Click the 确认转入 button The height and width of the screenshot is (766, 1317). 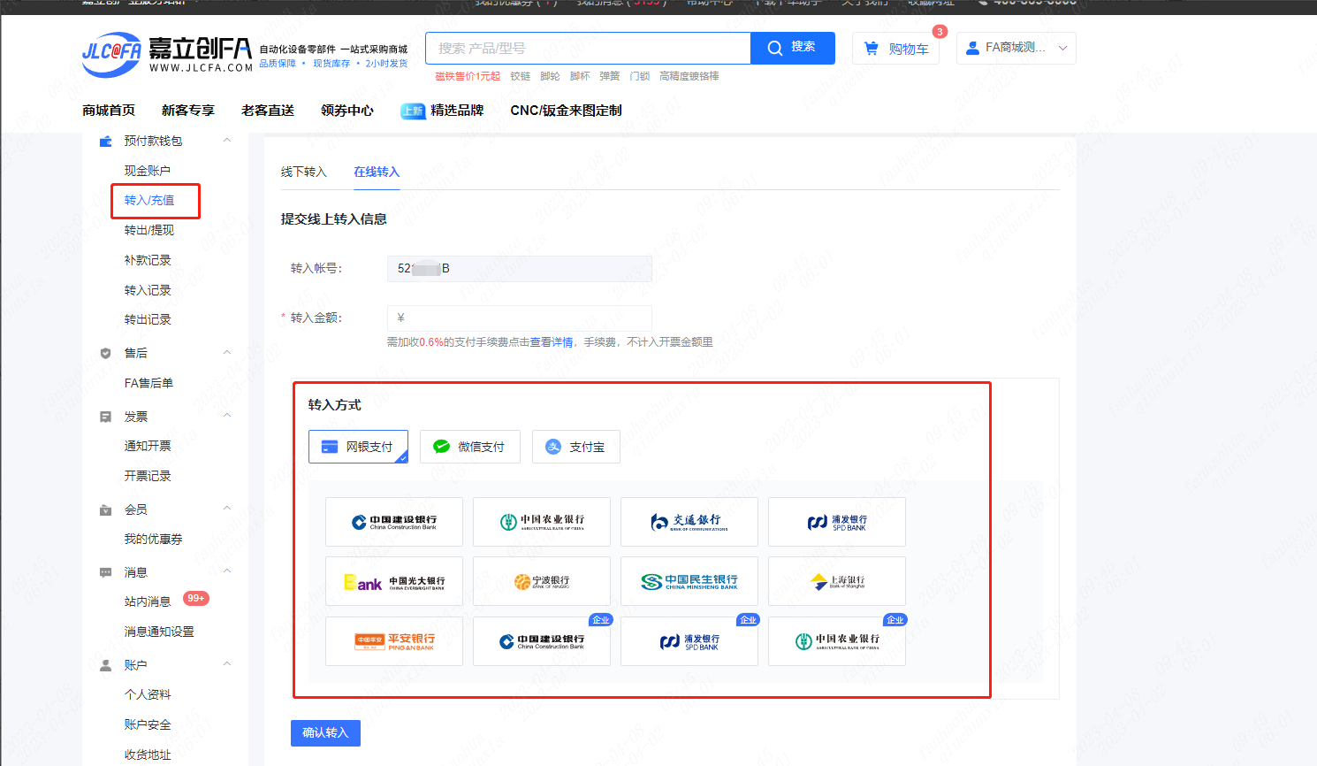[x=325, y=732]
